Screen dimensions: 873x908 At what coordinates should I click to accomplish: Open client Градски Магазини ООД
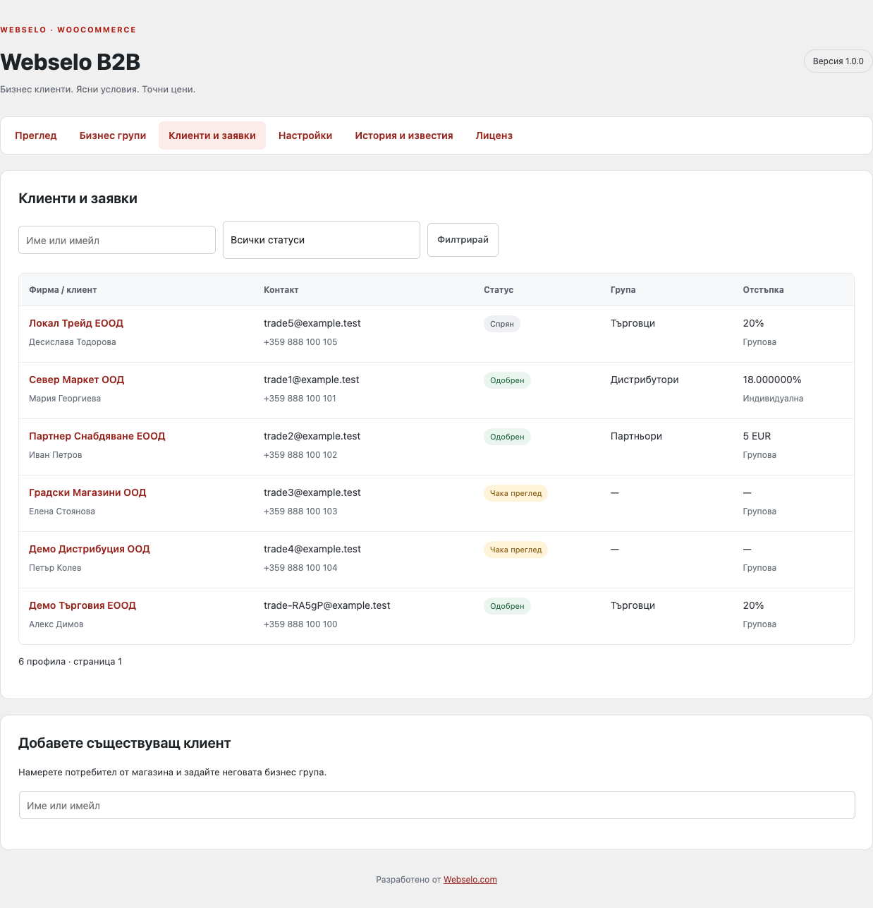point(87,492)
